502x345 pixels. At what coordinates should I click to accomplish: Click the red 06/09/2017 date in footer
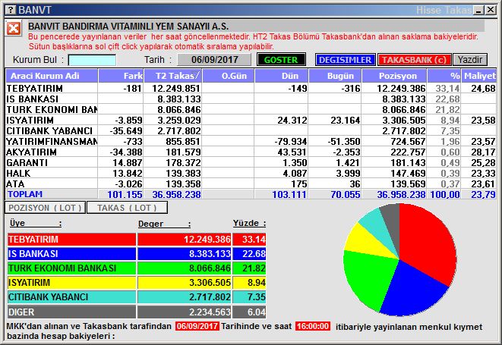[x=197, y=326]
